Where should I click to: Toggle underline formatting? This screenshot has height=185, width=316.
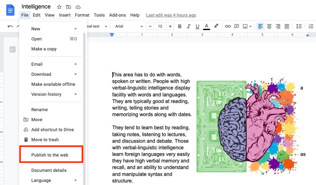pyautogui.click(x=197, y=26)
